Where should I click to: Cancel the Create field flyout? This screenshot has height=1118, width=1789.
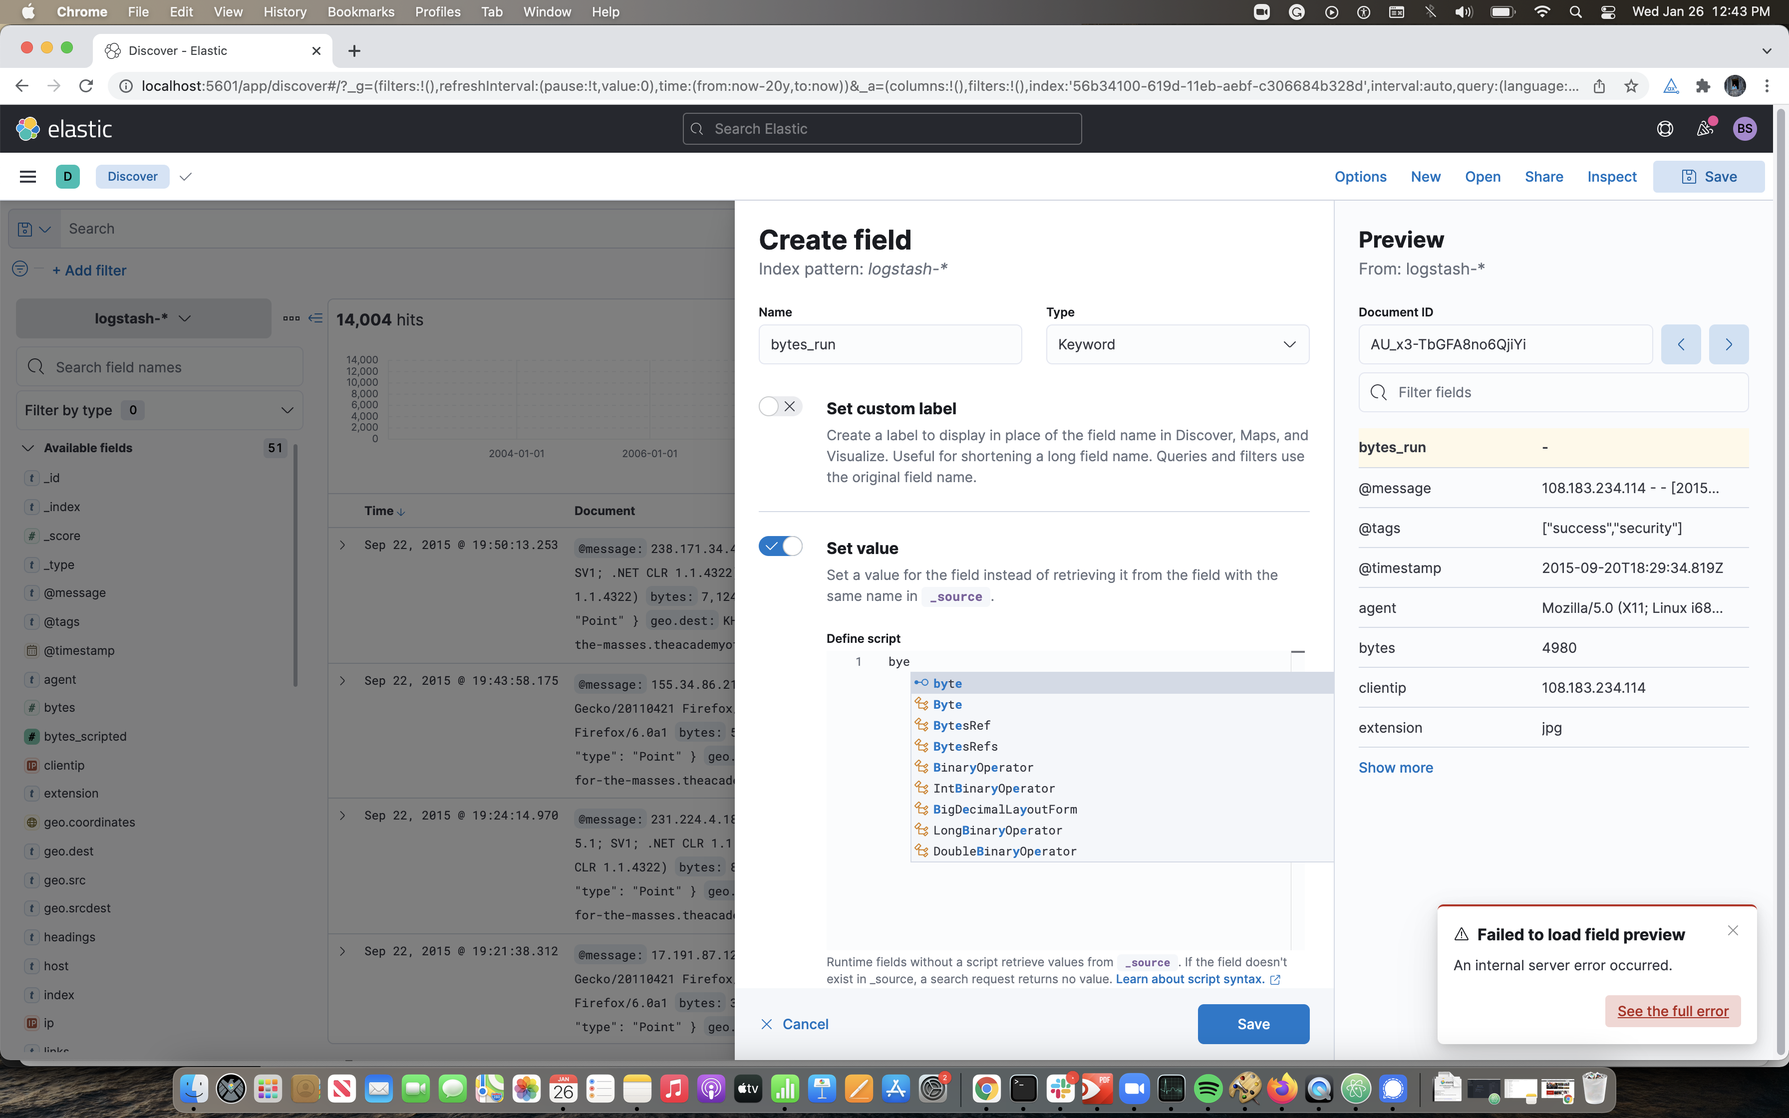(795, 1024)
